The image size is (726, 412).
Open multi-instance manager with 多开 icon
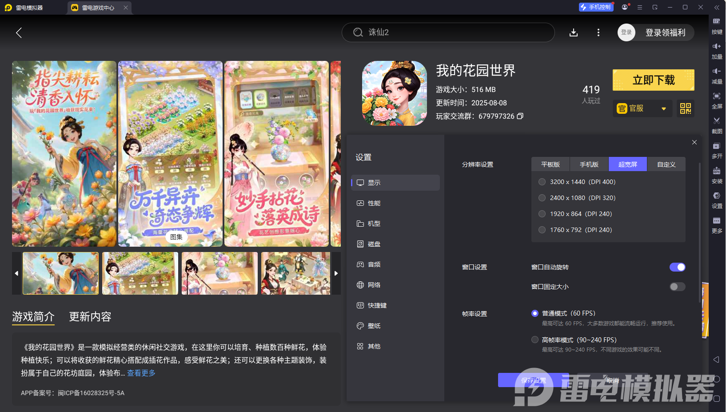coord(717,150)
